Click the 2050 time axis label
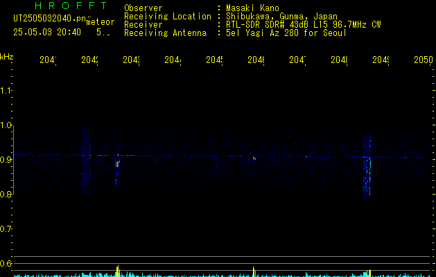Screen dimensions: 436x277 tap(424, 60)
